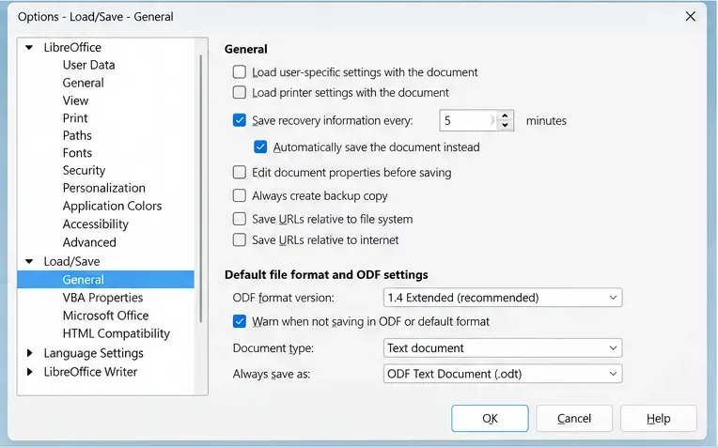
Task: Open Help for this dialog
Action: [x=659, y=418]
